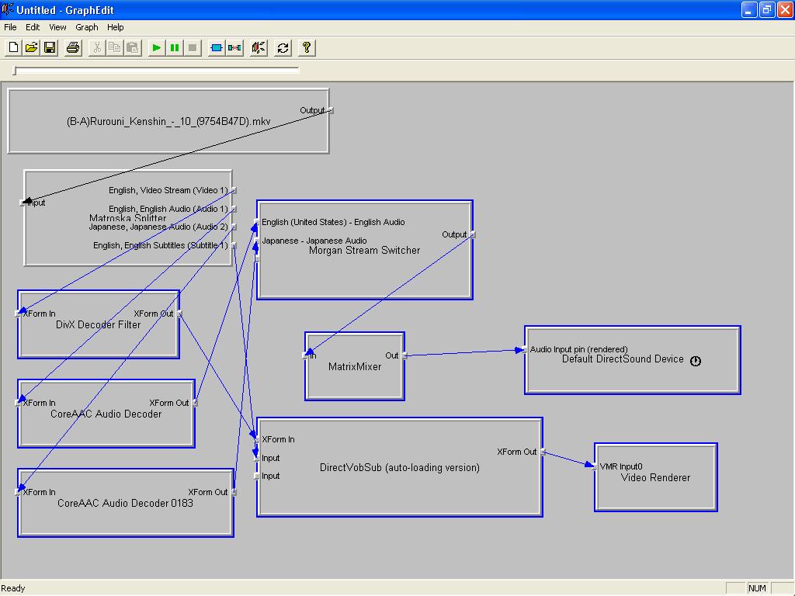The height and width of the screenshot is (596, 795).
Task: Click the Cut scissors toolbar icon
Action: tap(96, 47)
